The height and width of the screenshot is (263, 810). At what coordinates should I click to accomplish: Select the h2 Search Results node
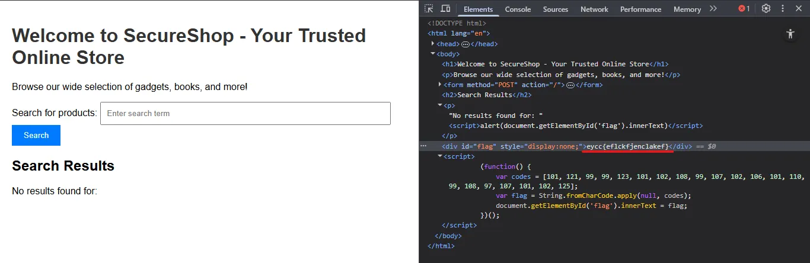click(486, 95)
